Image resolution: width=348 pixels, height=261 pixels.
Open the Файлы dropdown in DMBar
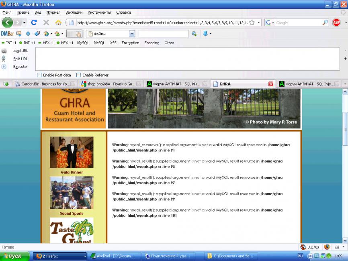point(132,34)
